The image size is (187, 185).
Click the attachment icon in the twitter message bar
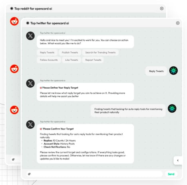[29, 174]
